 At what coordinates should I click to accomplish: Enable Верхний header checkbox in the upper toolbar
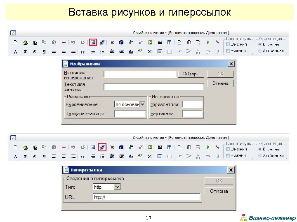[228, 44]
